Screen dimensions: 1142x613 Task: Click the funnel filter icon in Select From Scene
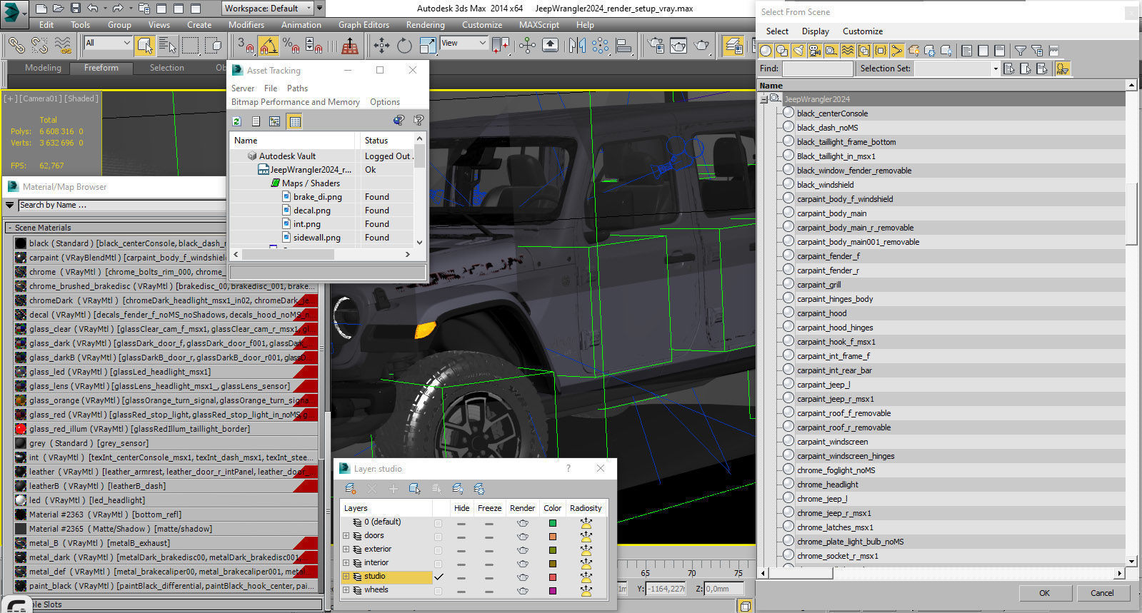(1021, 51)
